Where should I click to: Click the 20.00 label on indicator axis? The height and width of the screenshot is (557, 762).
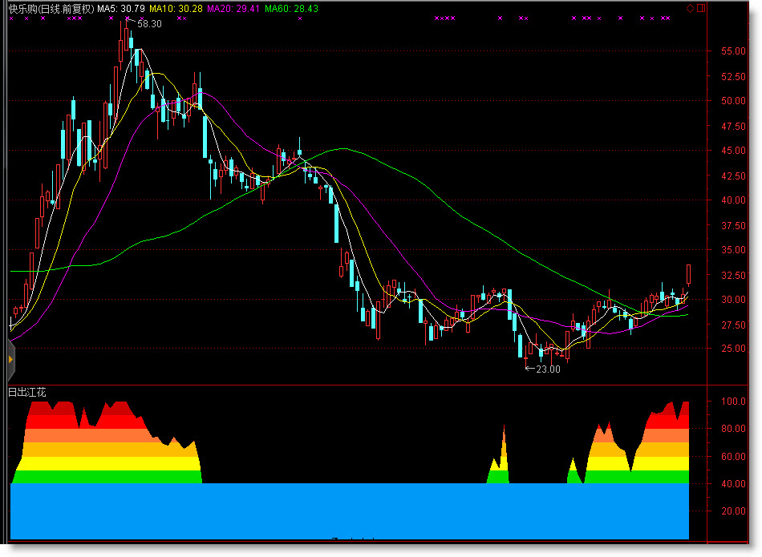(734, 511)
